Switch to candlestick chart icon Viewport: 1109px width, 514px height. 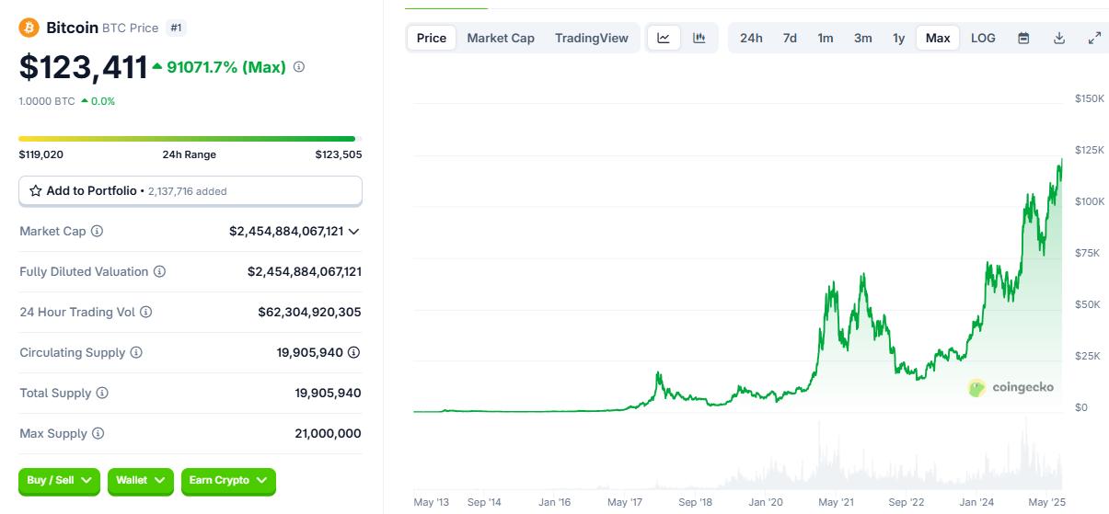click(699, 38)
